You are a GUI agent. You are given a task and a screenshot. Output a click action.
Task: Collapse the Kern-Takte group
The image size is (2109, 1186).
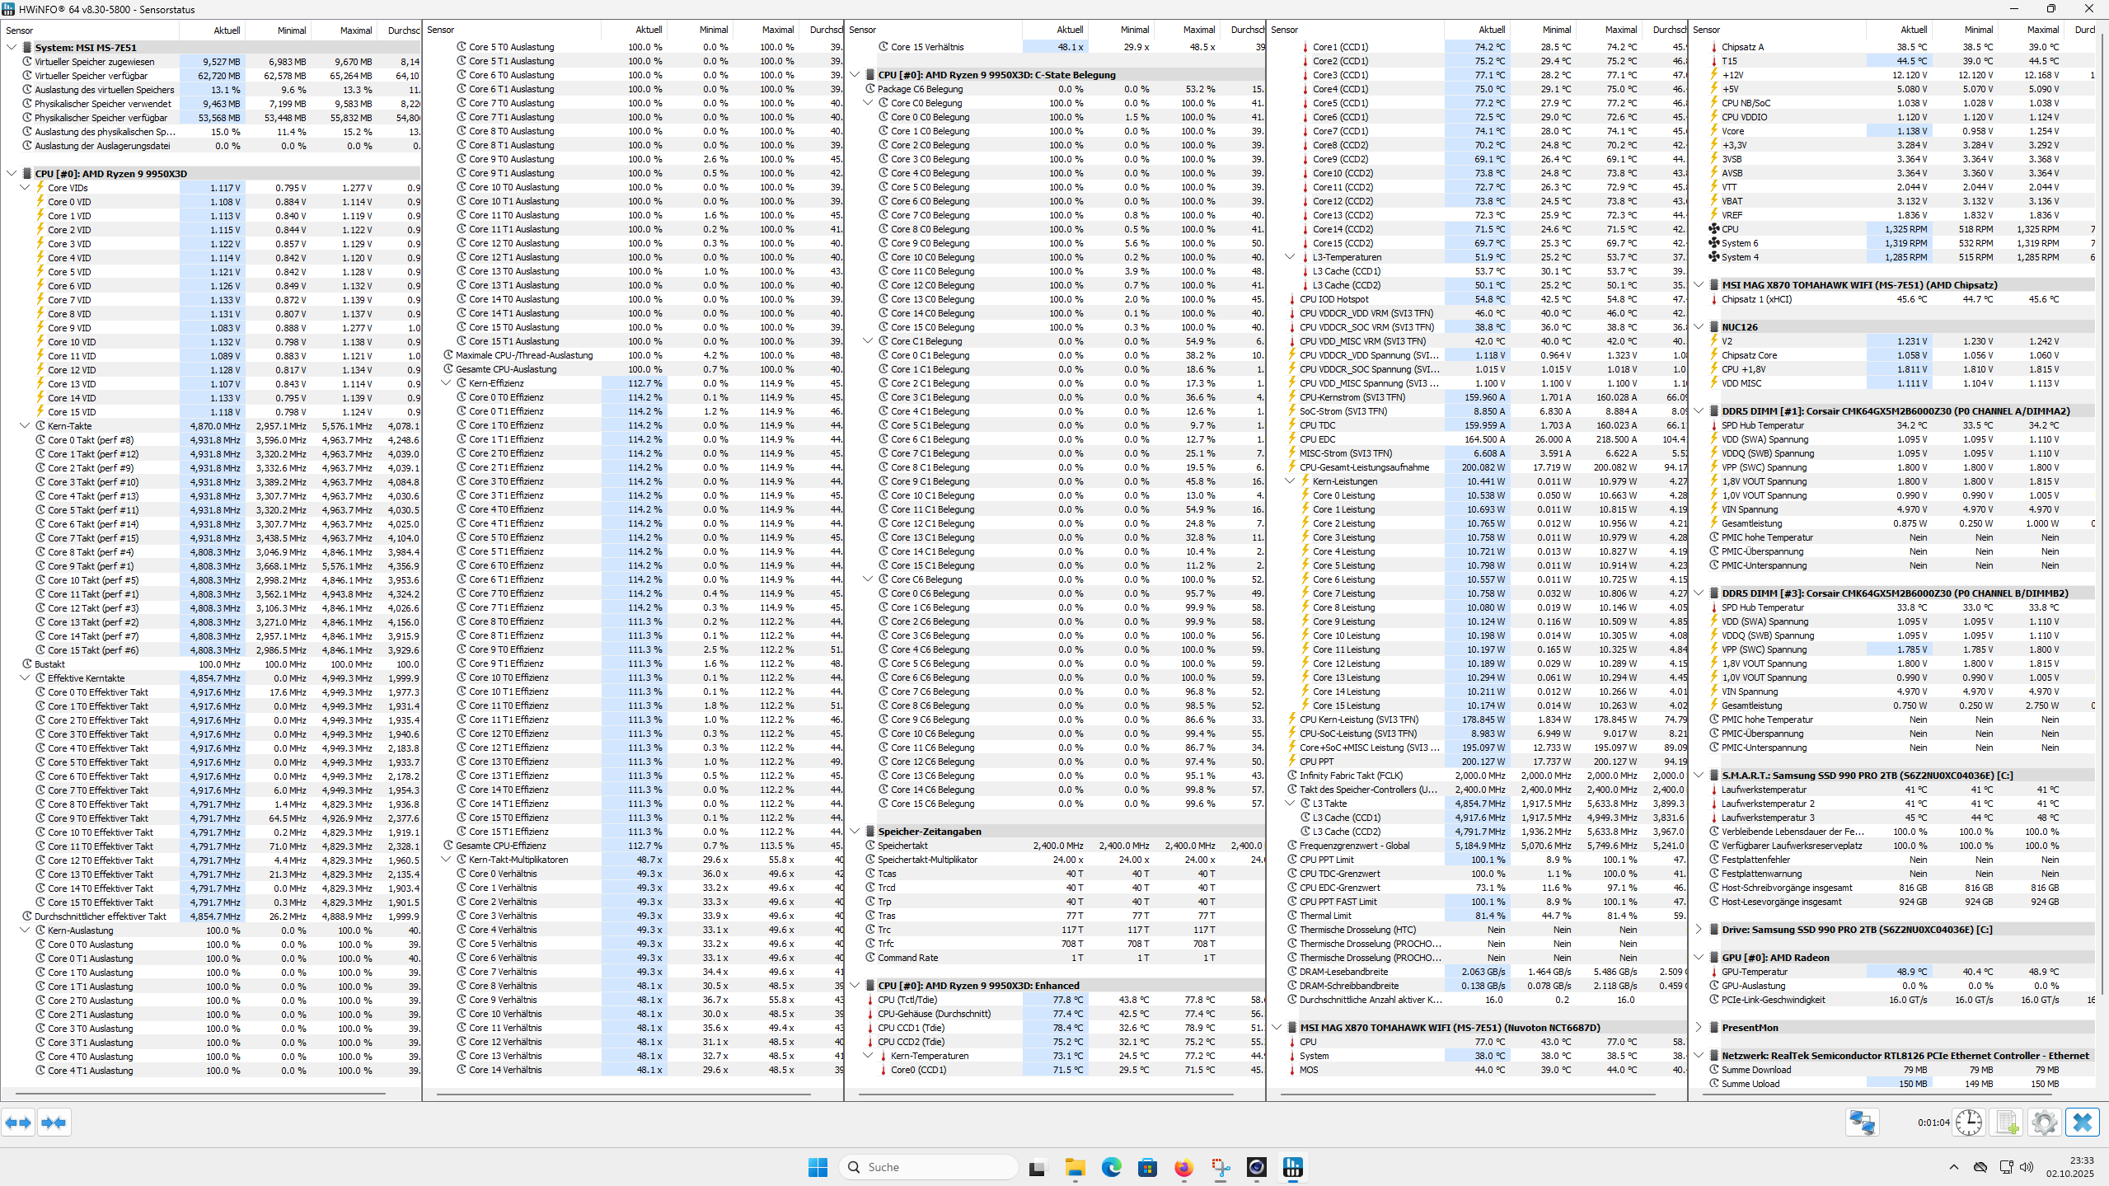[x=24, y=425]
